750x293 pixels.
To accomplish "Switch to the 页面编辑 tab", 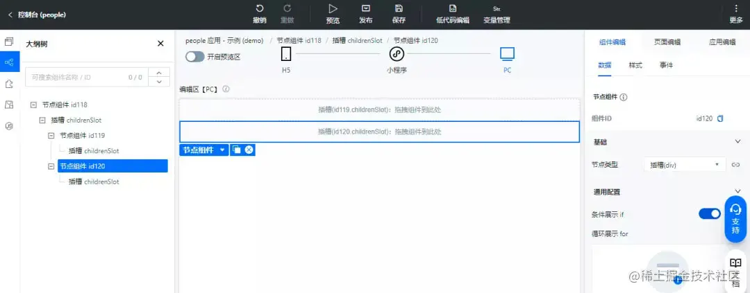I will (x=667, y=42).
